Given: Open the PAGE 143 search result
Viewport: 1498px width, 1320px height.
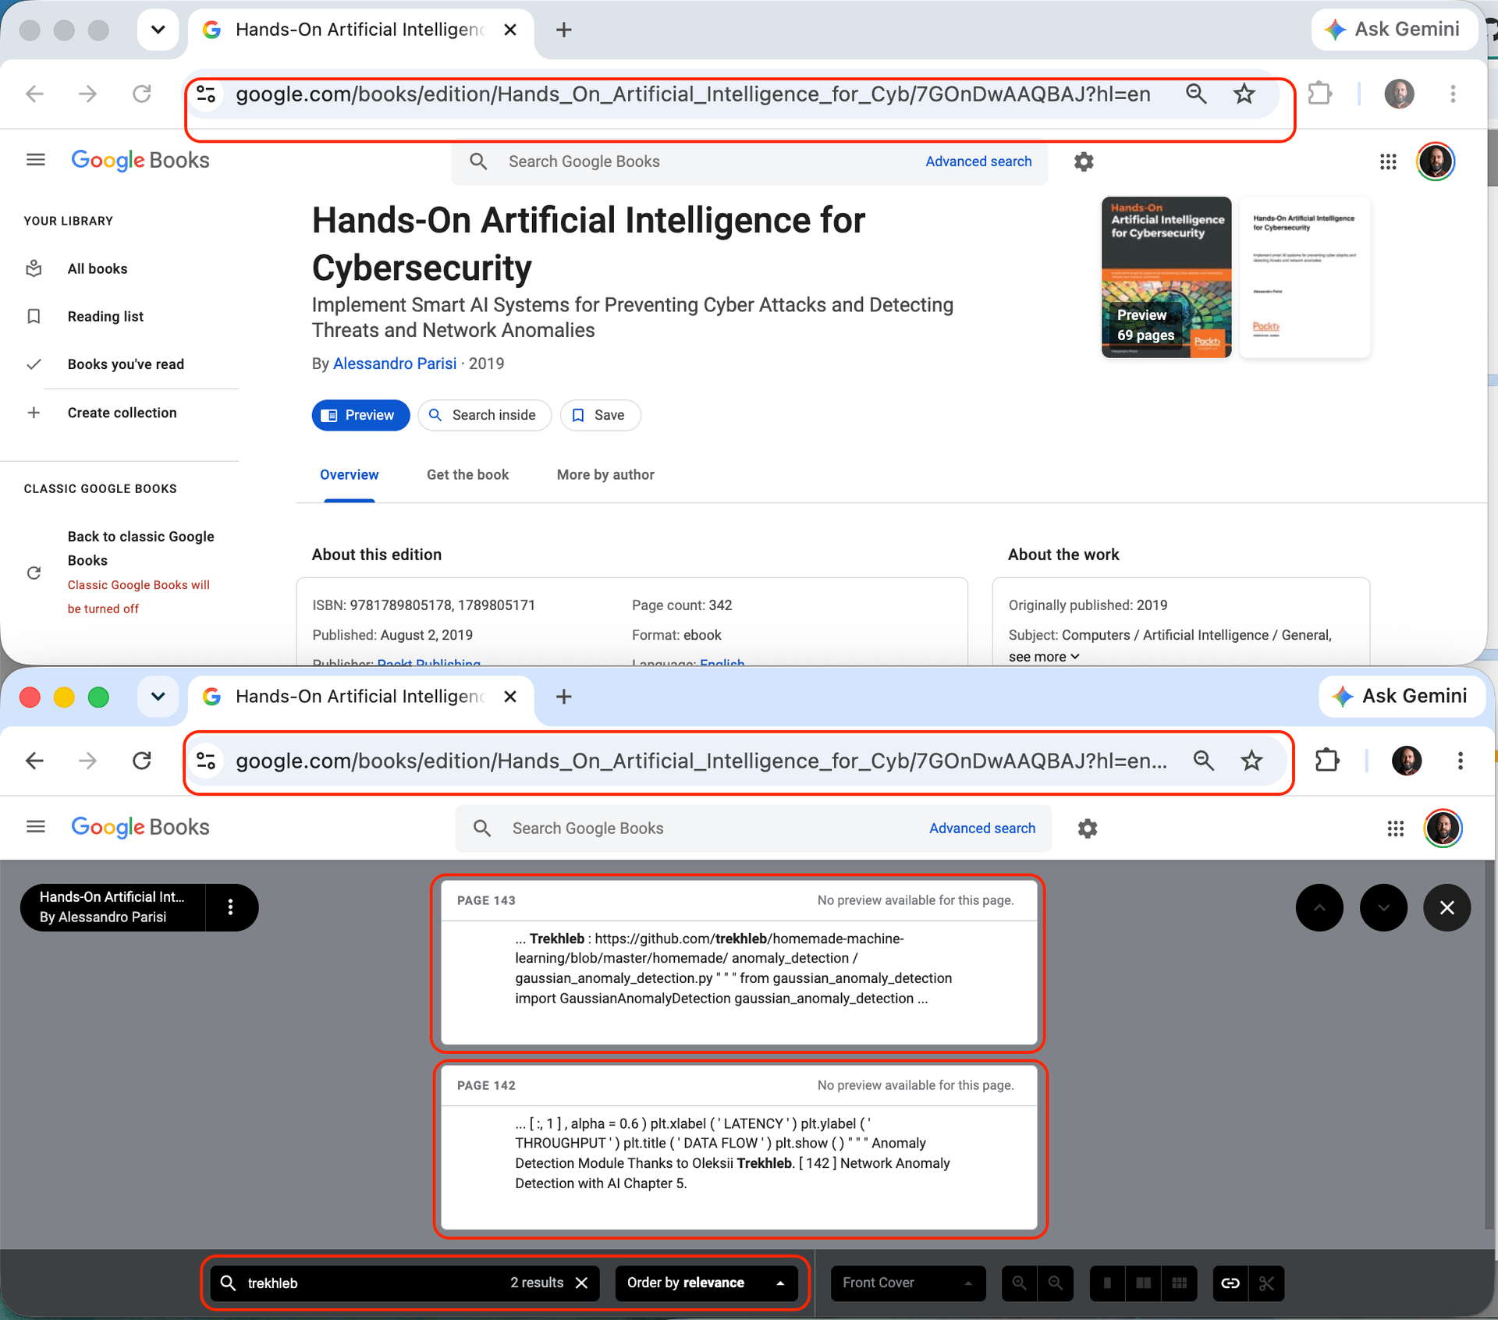Looking at the screenshot, I should pos(739,963).
